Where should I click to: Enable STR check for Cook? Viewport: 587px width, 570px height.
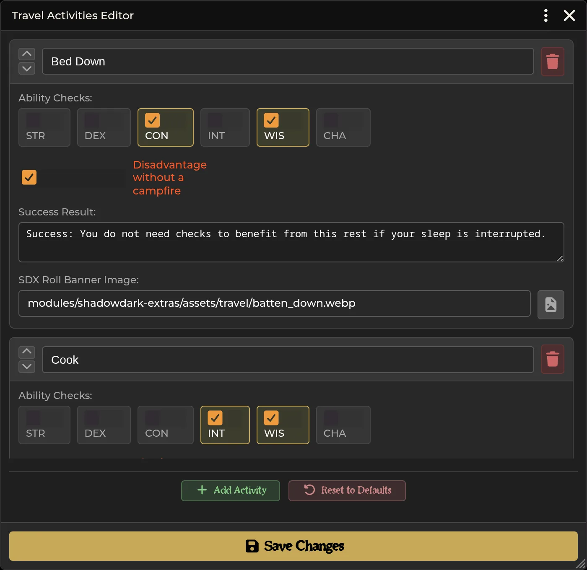44,425
